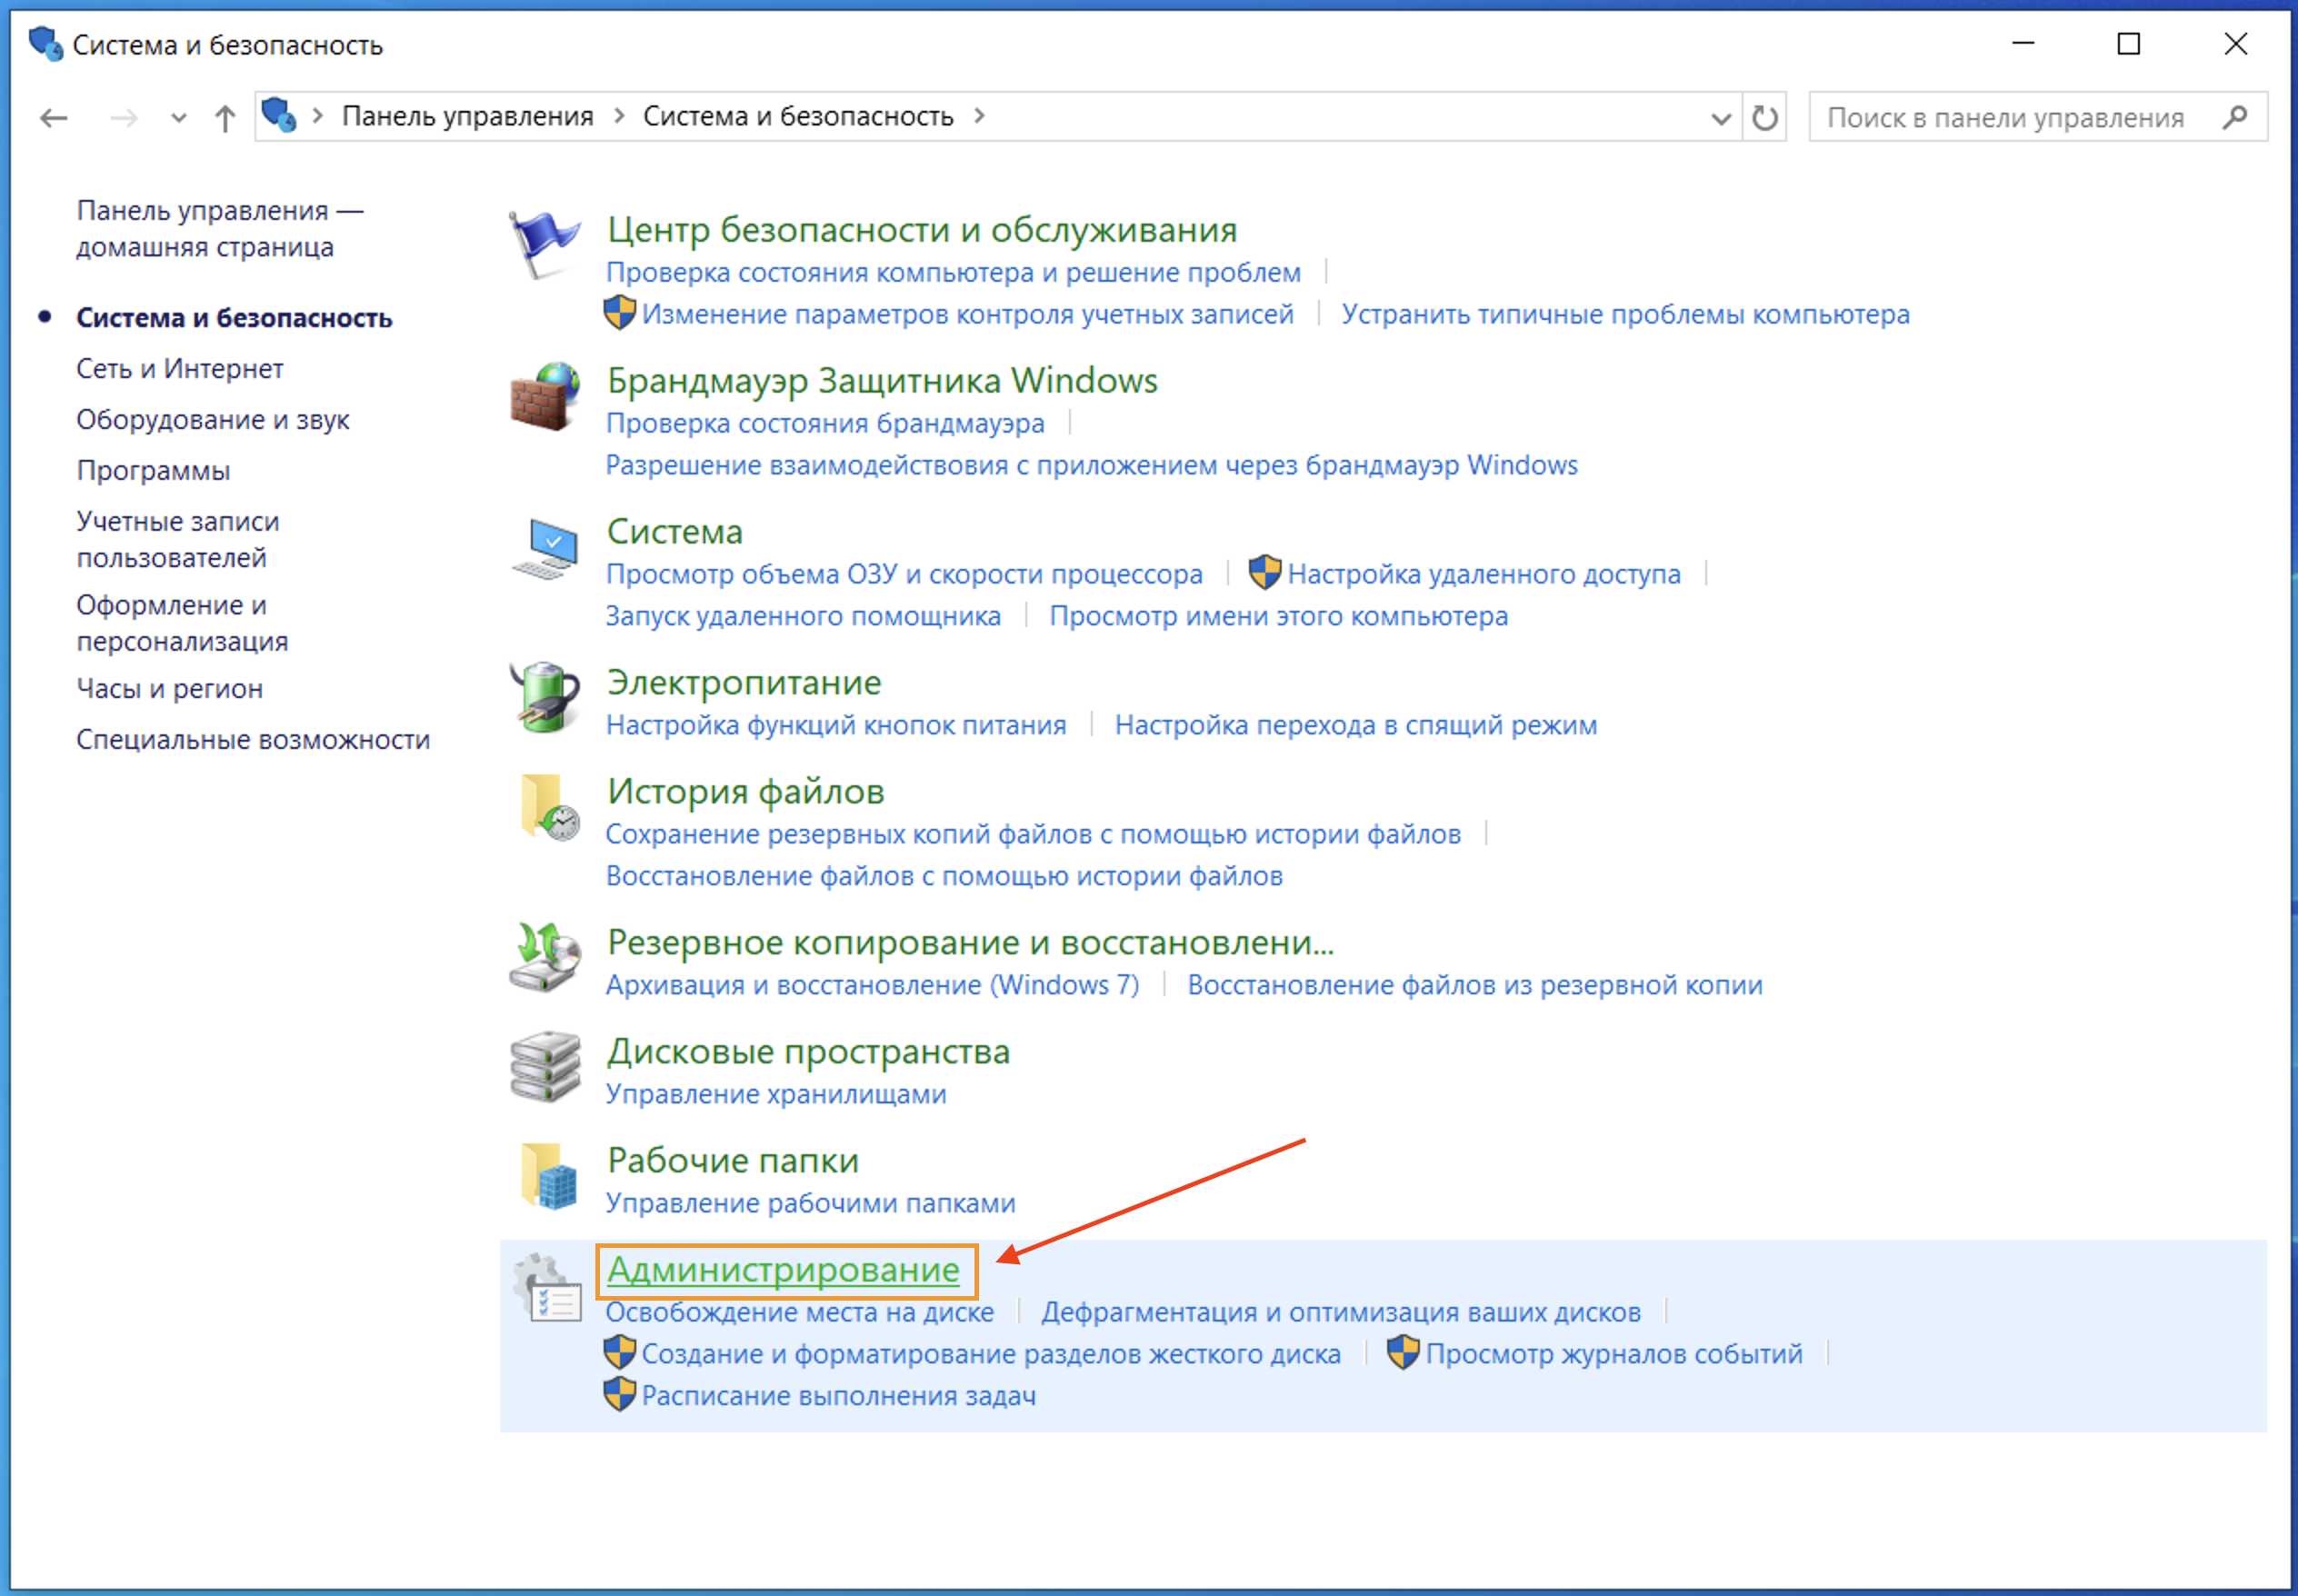The height and width of the screenshot is (1596, 2298).
Task: Click the Рабочие папки folder icon
Action: (x=548, y=1176)
